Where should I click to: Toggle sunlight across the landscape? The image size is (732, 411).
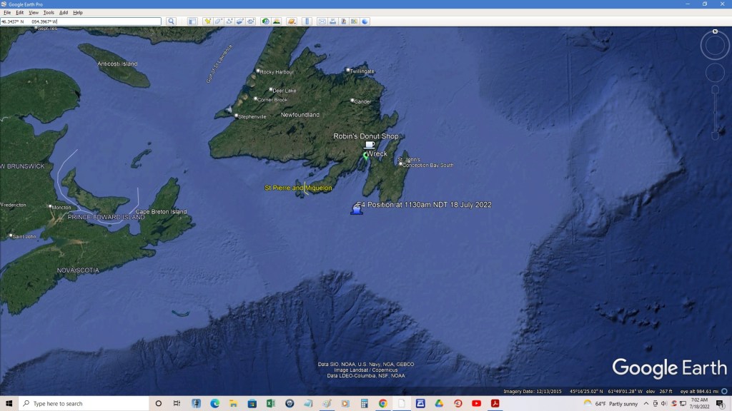coord(277,21)
